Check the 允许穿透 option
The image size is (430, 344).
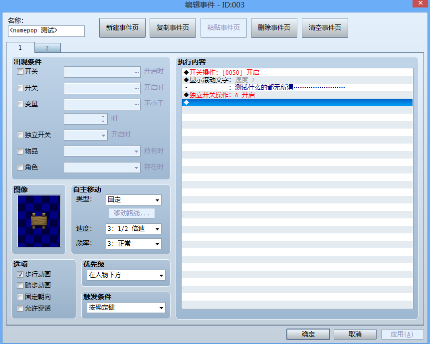[x=20, y=309]
